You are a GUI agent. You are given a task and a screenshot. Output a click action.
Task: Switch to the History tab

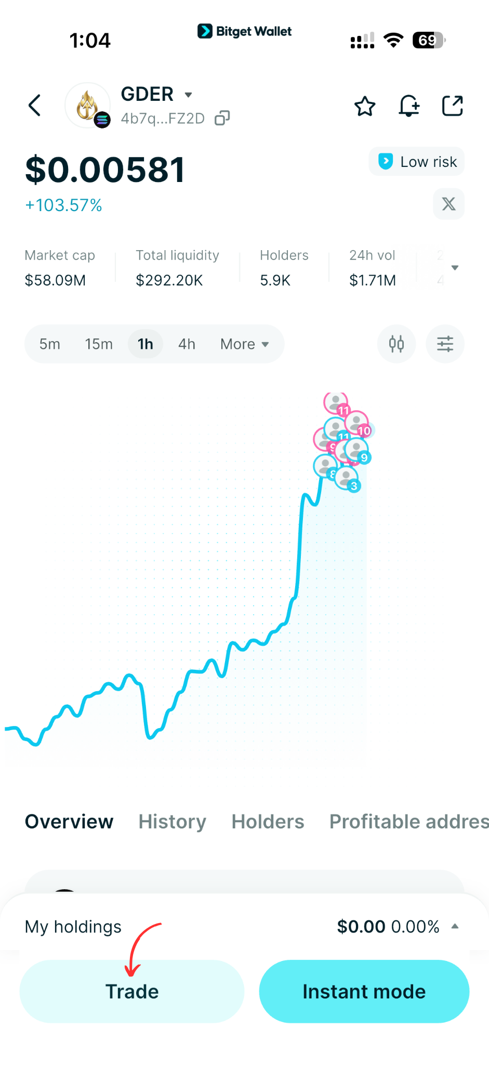pyautogui.click(x=172, y=822)
